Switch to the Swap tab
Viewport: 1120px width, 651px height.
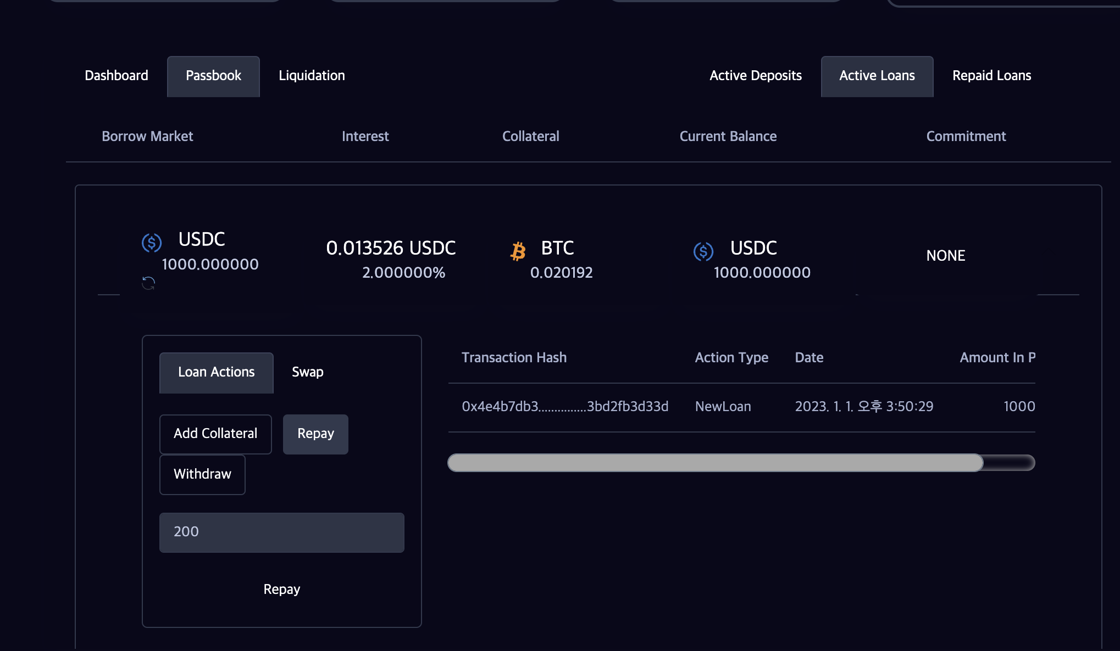(307, 372)
